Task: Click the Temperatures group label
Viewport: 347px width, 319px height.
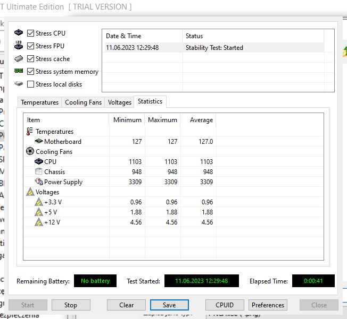Action: (54, 132)
